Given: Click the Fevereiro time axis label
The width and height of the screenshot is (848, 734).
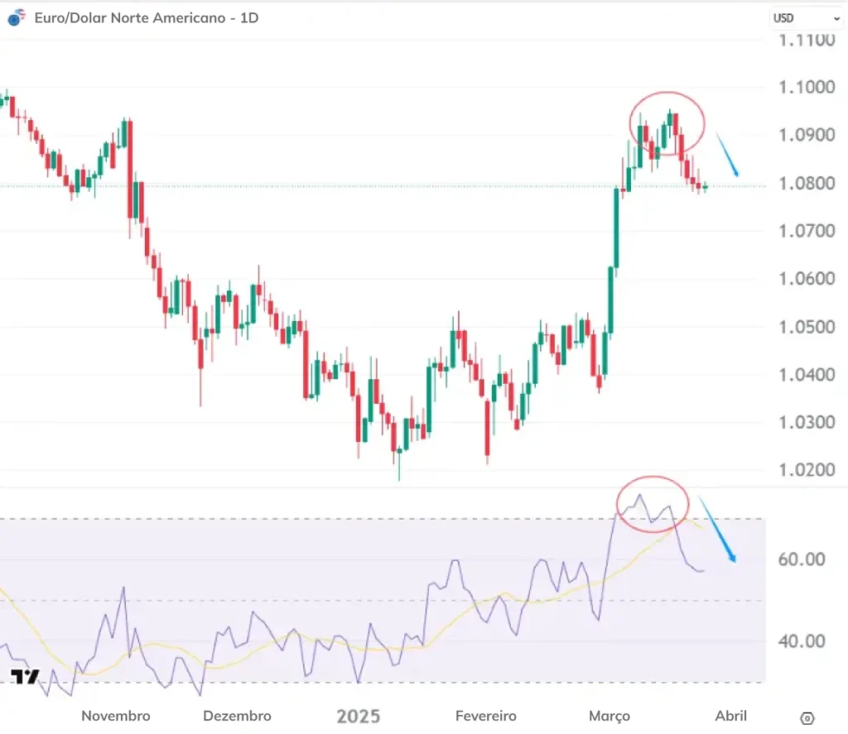Looking at the screenshot, I should tap(485, 716).
